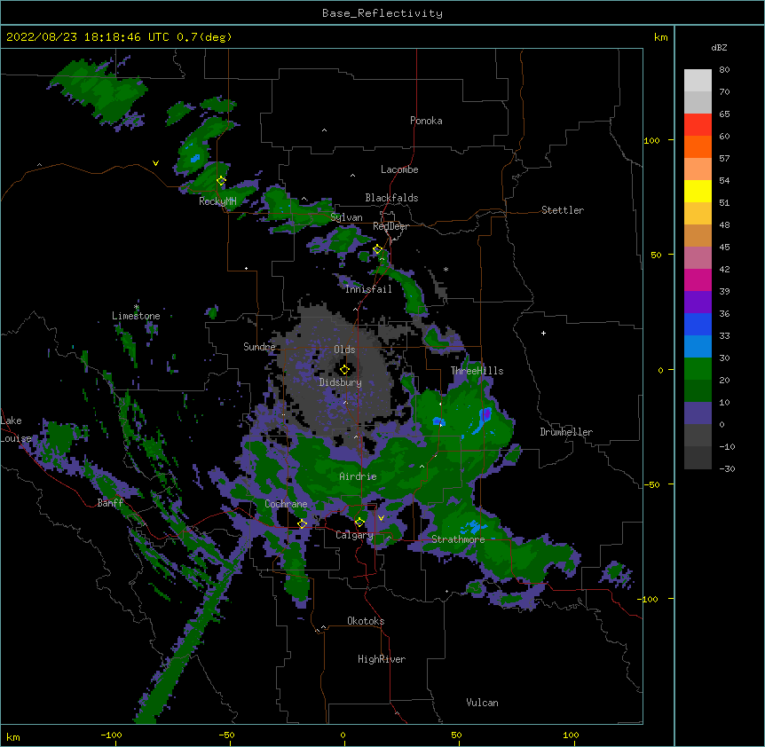Click the Banff label
This screenshot has height=747, width=765.
110,503
